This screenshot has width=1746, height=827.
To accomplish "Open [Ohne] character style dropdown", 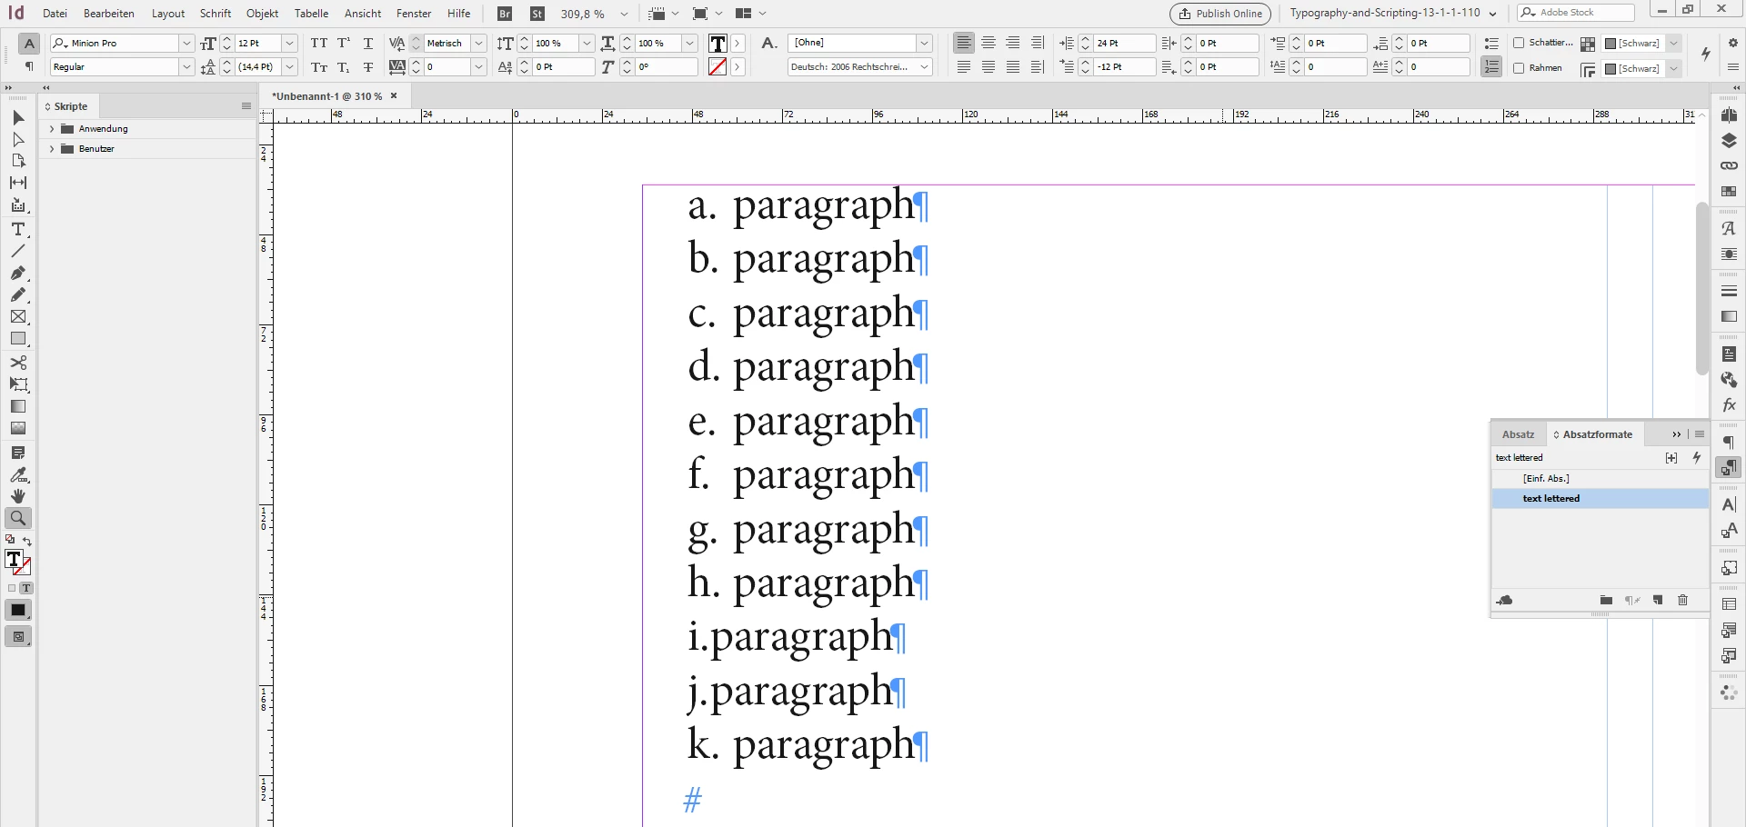I will coord(925,43).
